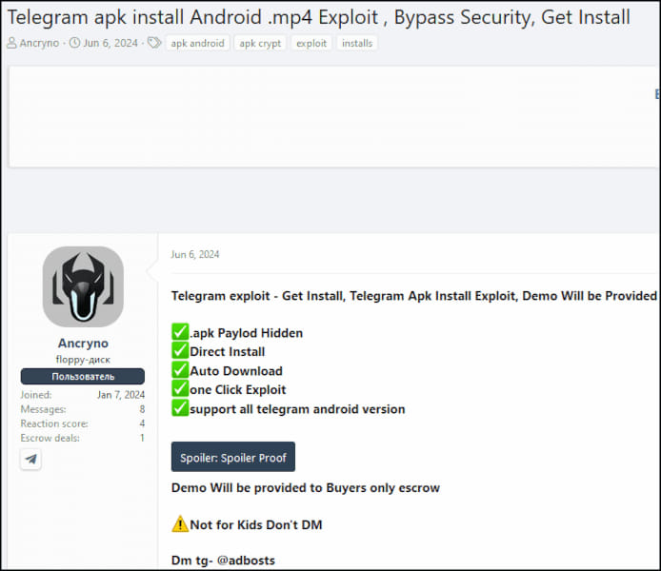The width and height of the screenshot is (661, 571).
Task: Open the 'exploit' tag
Action: click(x=311, y=43)
